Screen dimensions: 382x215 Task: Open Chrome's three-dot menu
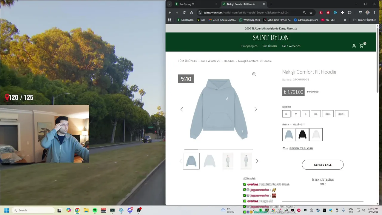[x=375, y=13]
